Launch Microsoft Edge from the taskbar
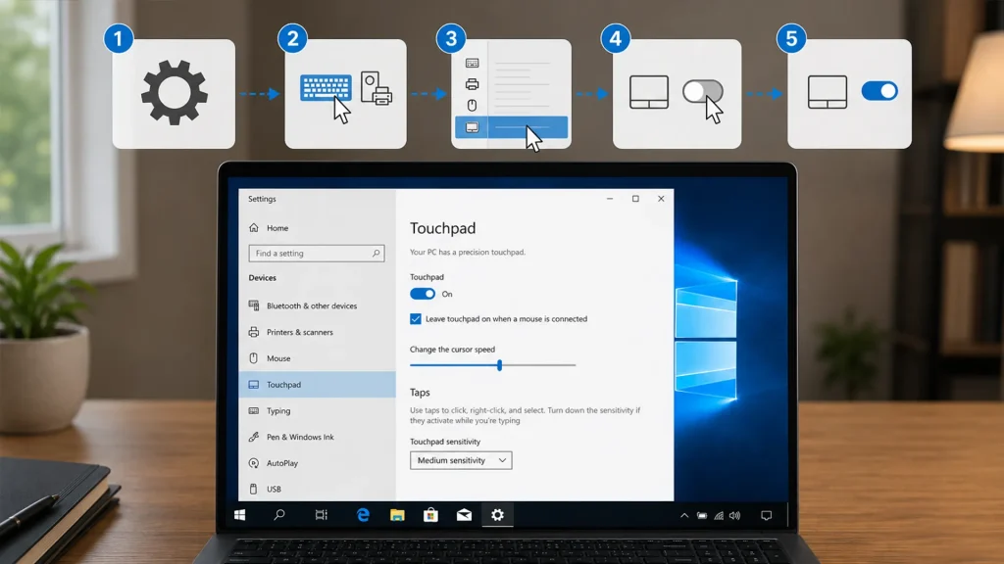 (363, 515)
